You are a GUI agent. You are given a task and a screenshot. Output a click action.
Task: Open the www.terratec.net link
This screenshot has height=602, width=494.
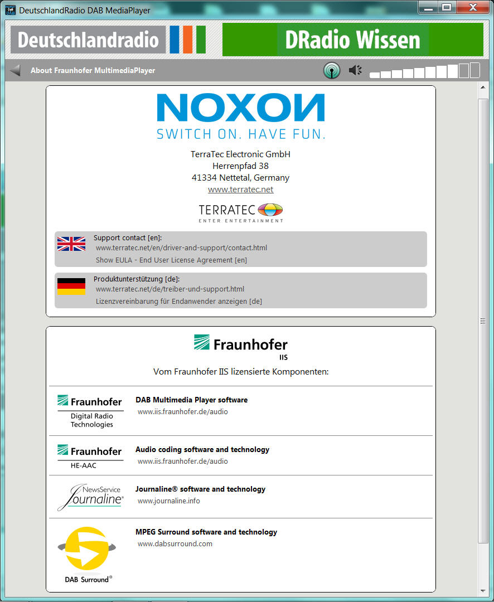[x=240, y=190]
